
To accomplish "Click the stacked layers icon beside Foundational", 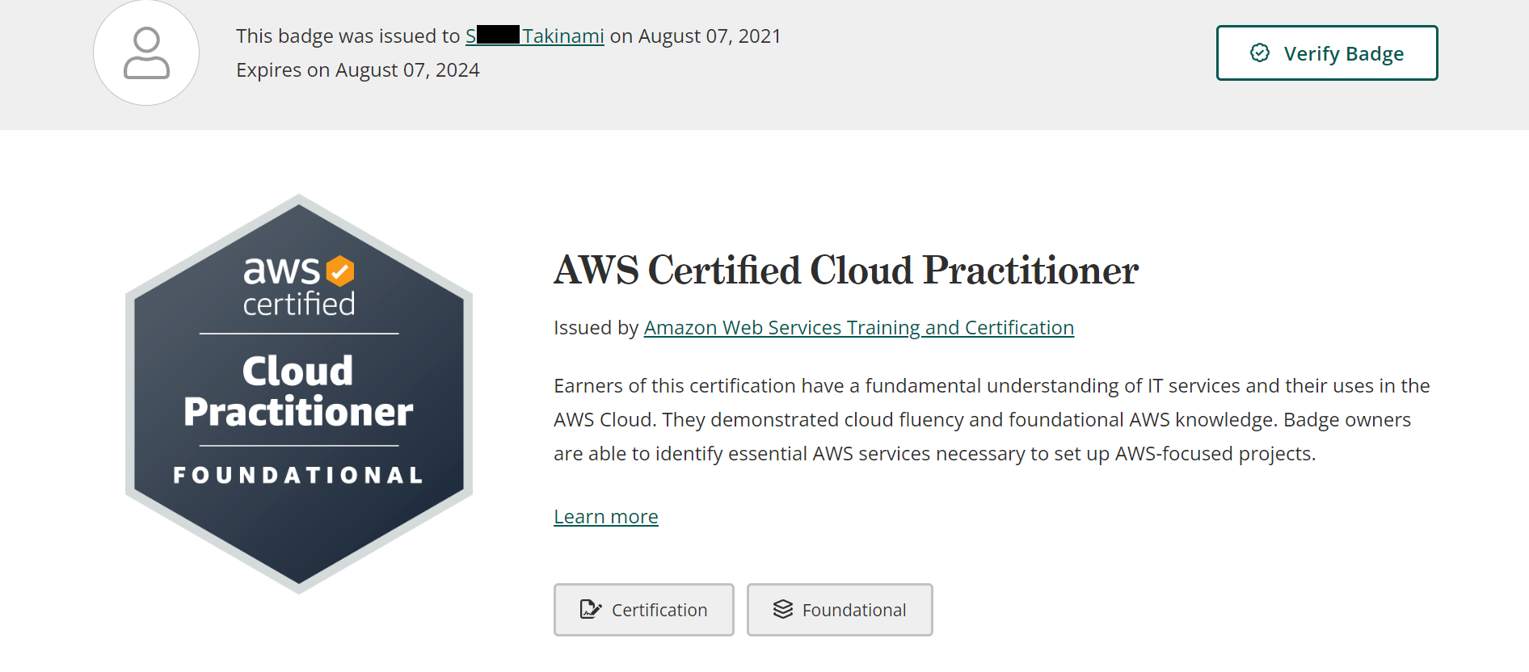I will coord(783,610).
